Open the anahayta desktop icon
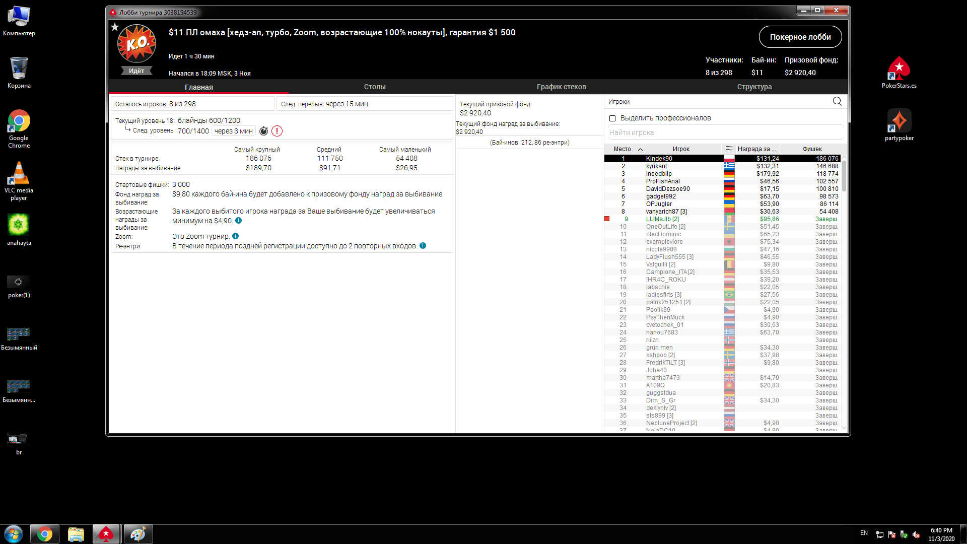967x544 pixels. 19,230
